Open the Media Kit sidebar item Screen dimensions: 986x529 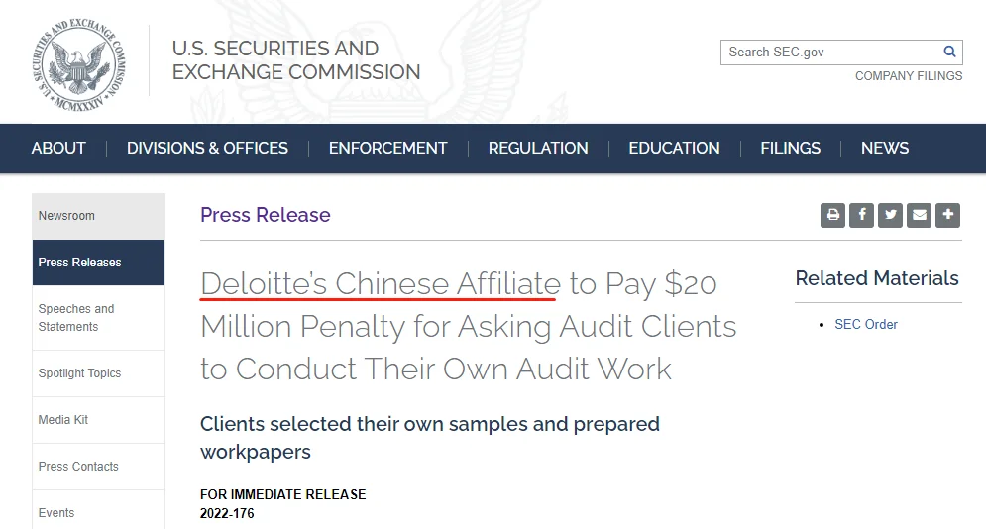coord(99,420)
